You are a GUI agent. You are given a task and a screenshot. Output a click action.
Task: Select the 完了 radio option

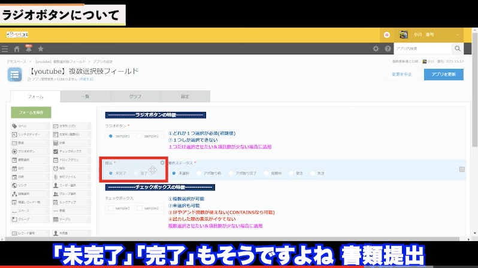pyautogui.click(x=137, y=173)
